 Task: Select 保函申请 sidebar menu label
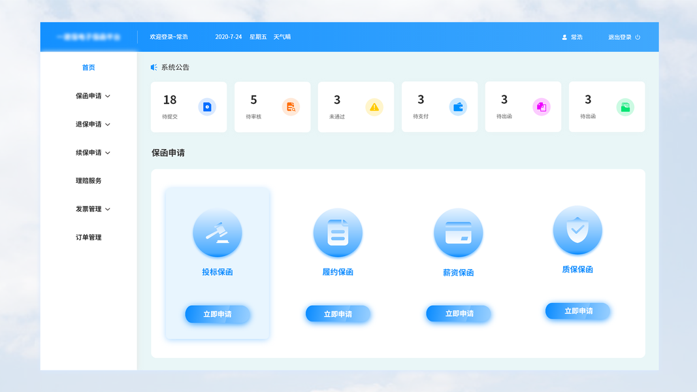[88, 96]
